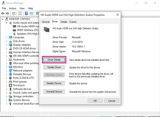The height and width of the screenshot is (117, 160).
Task: Select the Driver tab
Action: pyautogui.click(x=55, y=22)
